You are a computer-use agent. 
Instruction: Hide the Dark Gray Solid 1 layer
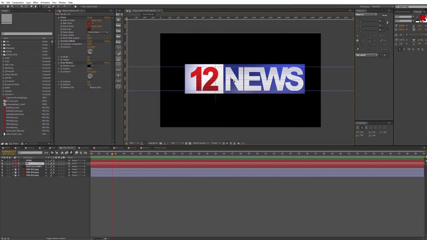[x=2, y=166]
